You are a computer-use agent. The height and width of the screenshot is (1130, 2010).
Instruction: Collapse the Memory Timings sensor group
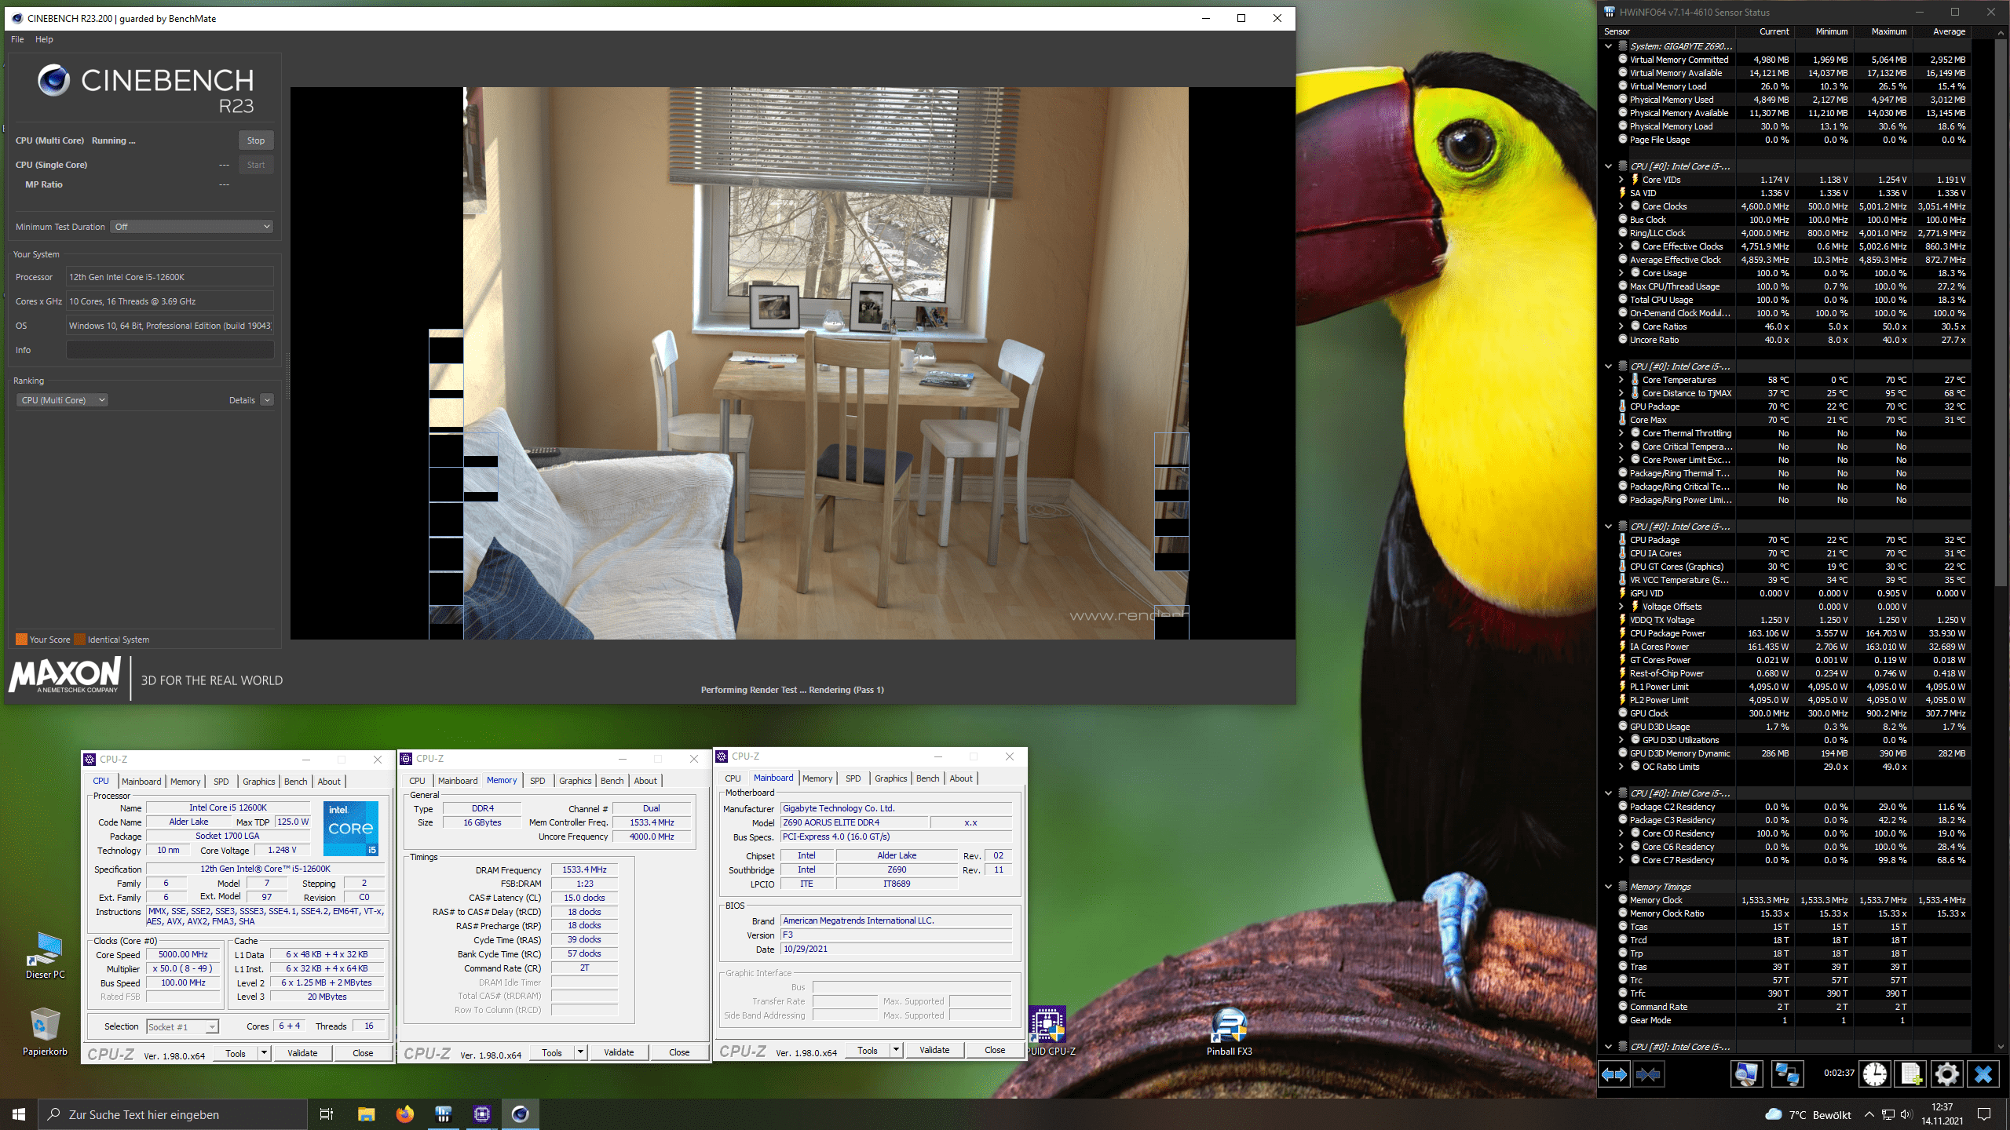(1608, 887)
